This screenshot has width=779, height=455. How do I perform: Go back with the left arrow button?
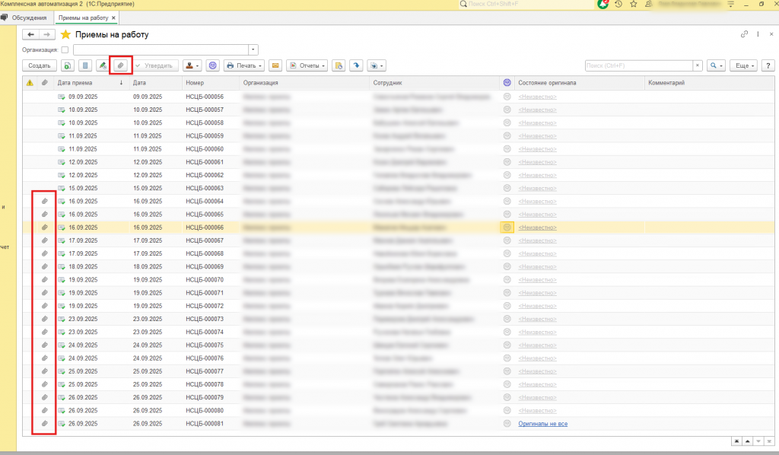30,34
